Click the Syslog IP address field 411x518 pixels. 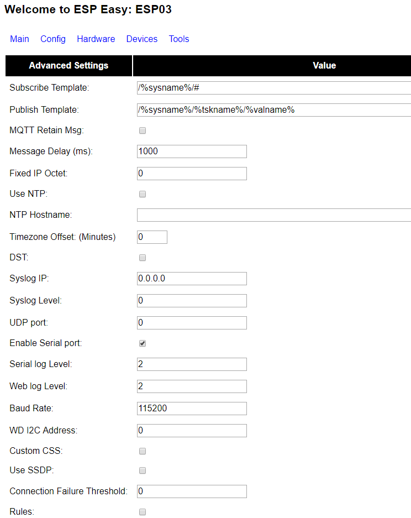point(192,279)
